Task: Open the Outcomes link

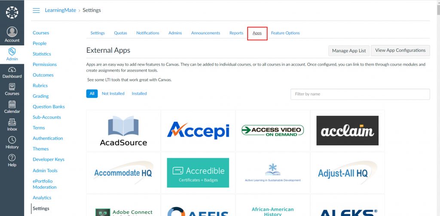Action: pos(43,75)
